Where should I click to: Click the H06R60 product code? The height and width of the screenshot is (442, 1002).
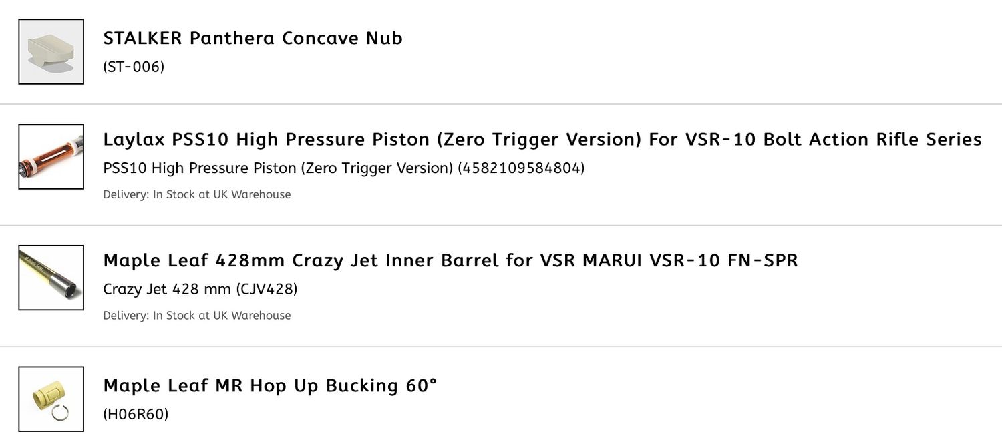[x=136, y=414]
